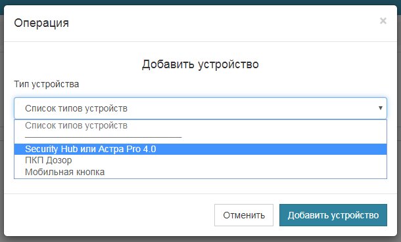
Task: Choose ПКП Дозор from the device list
Action: coord(49,161)
